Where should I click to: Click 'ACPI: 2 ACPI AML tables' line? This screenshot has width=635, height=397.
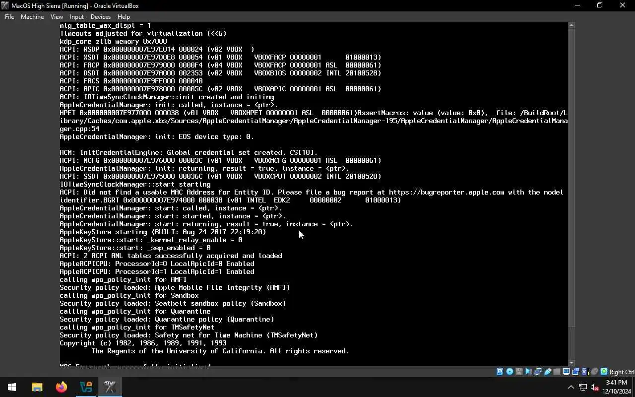click(x=171, y=256)
